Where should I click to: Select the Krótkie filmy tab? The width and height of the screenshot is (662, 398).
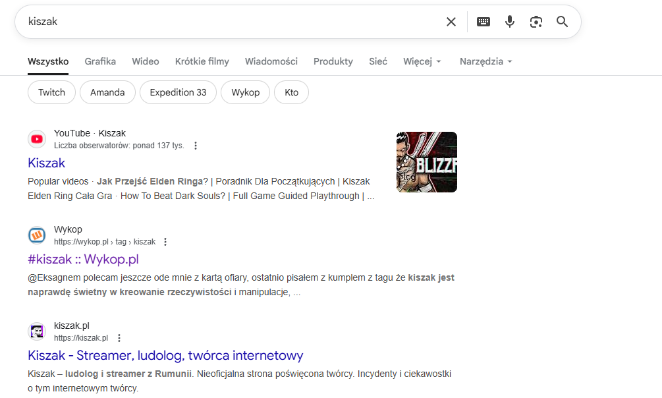pos(202,61)
